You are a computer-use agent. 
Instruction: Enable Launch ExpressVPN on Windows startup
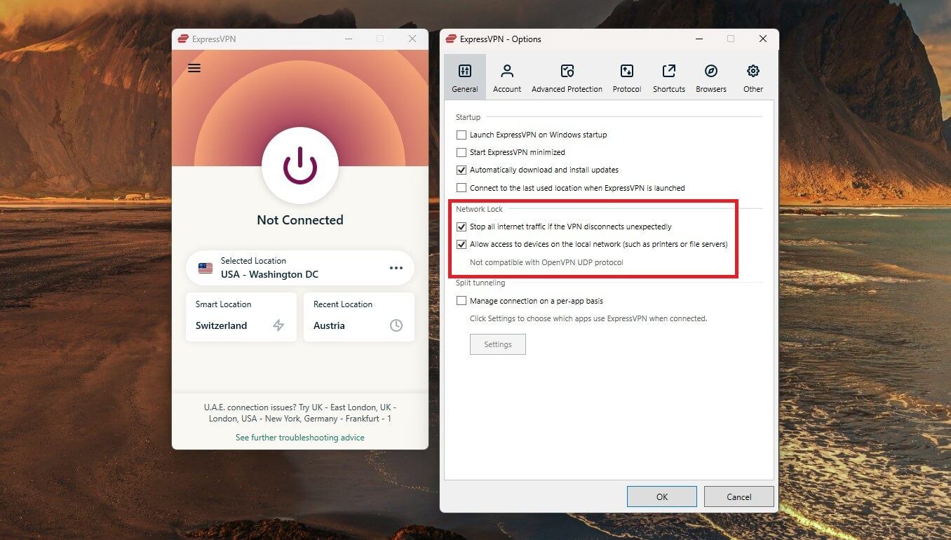[461, 135]
